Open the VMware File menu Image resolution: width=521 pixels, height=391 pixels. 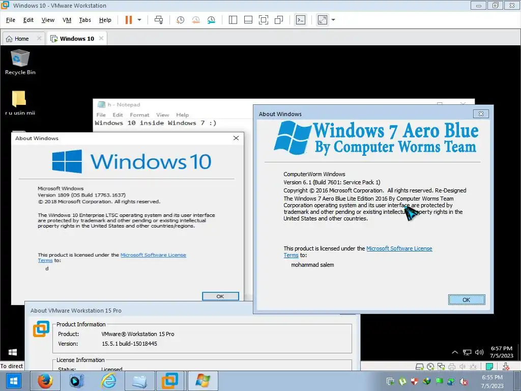(x=11, y=20)
